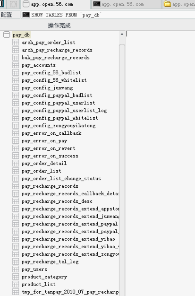Image resolution: width=195 pixels, height=296 pixels.
Task: Click table icon beside arch_pay_order_list
Action: tap(16, 42)
